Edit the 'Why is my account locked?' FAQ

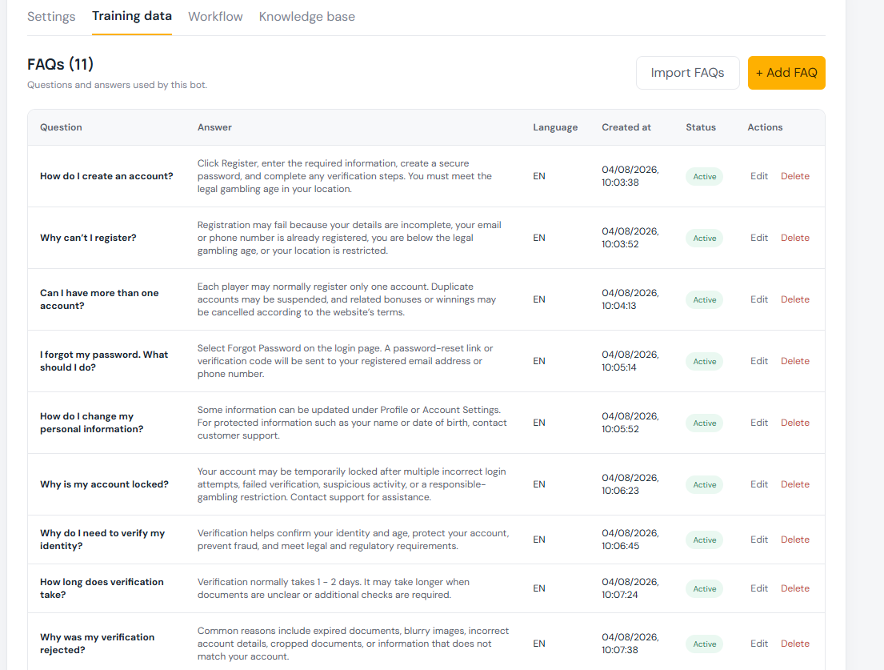coord(759,483)
